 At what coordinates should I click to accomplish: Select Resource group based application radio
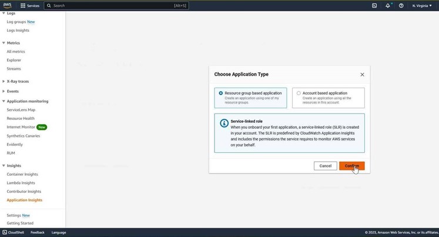point(221,93)
